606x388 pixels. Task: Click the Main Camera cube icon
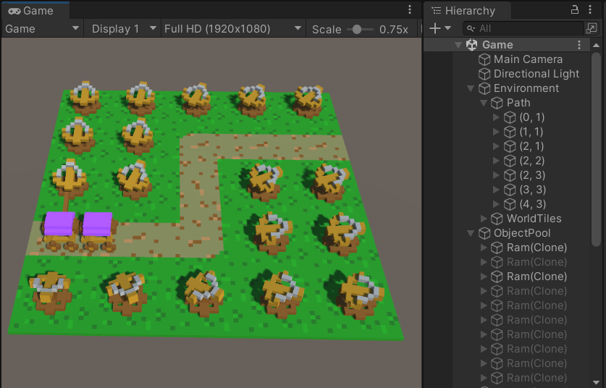[x=484, y=59]
